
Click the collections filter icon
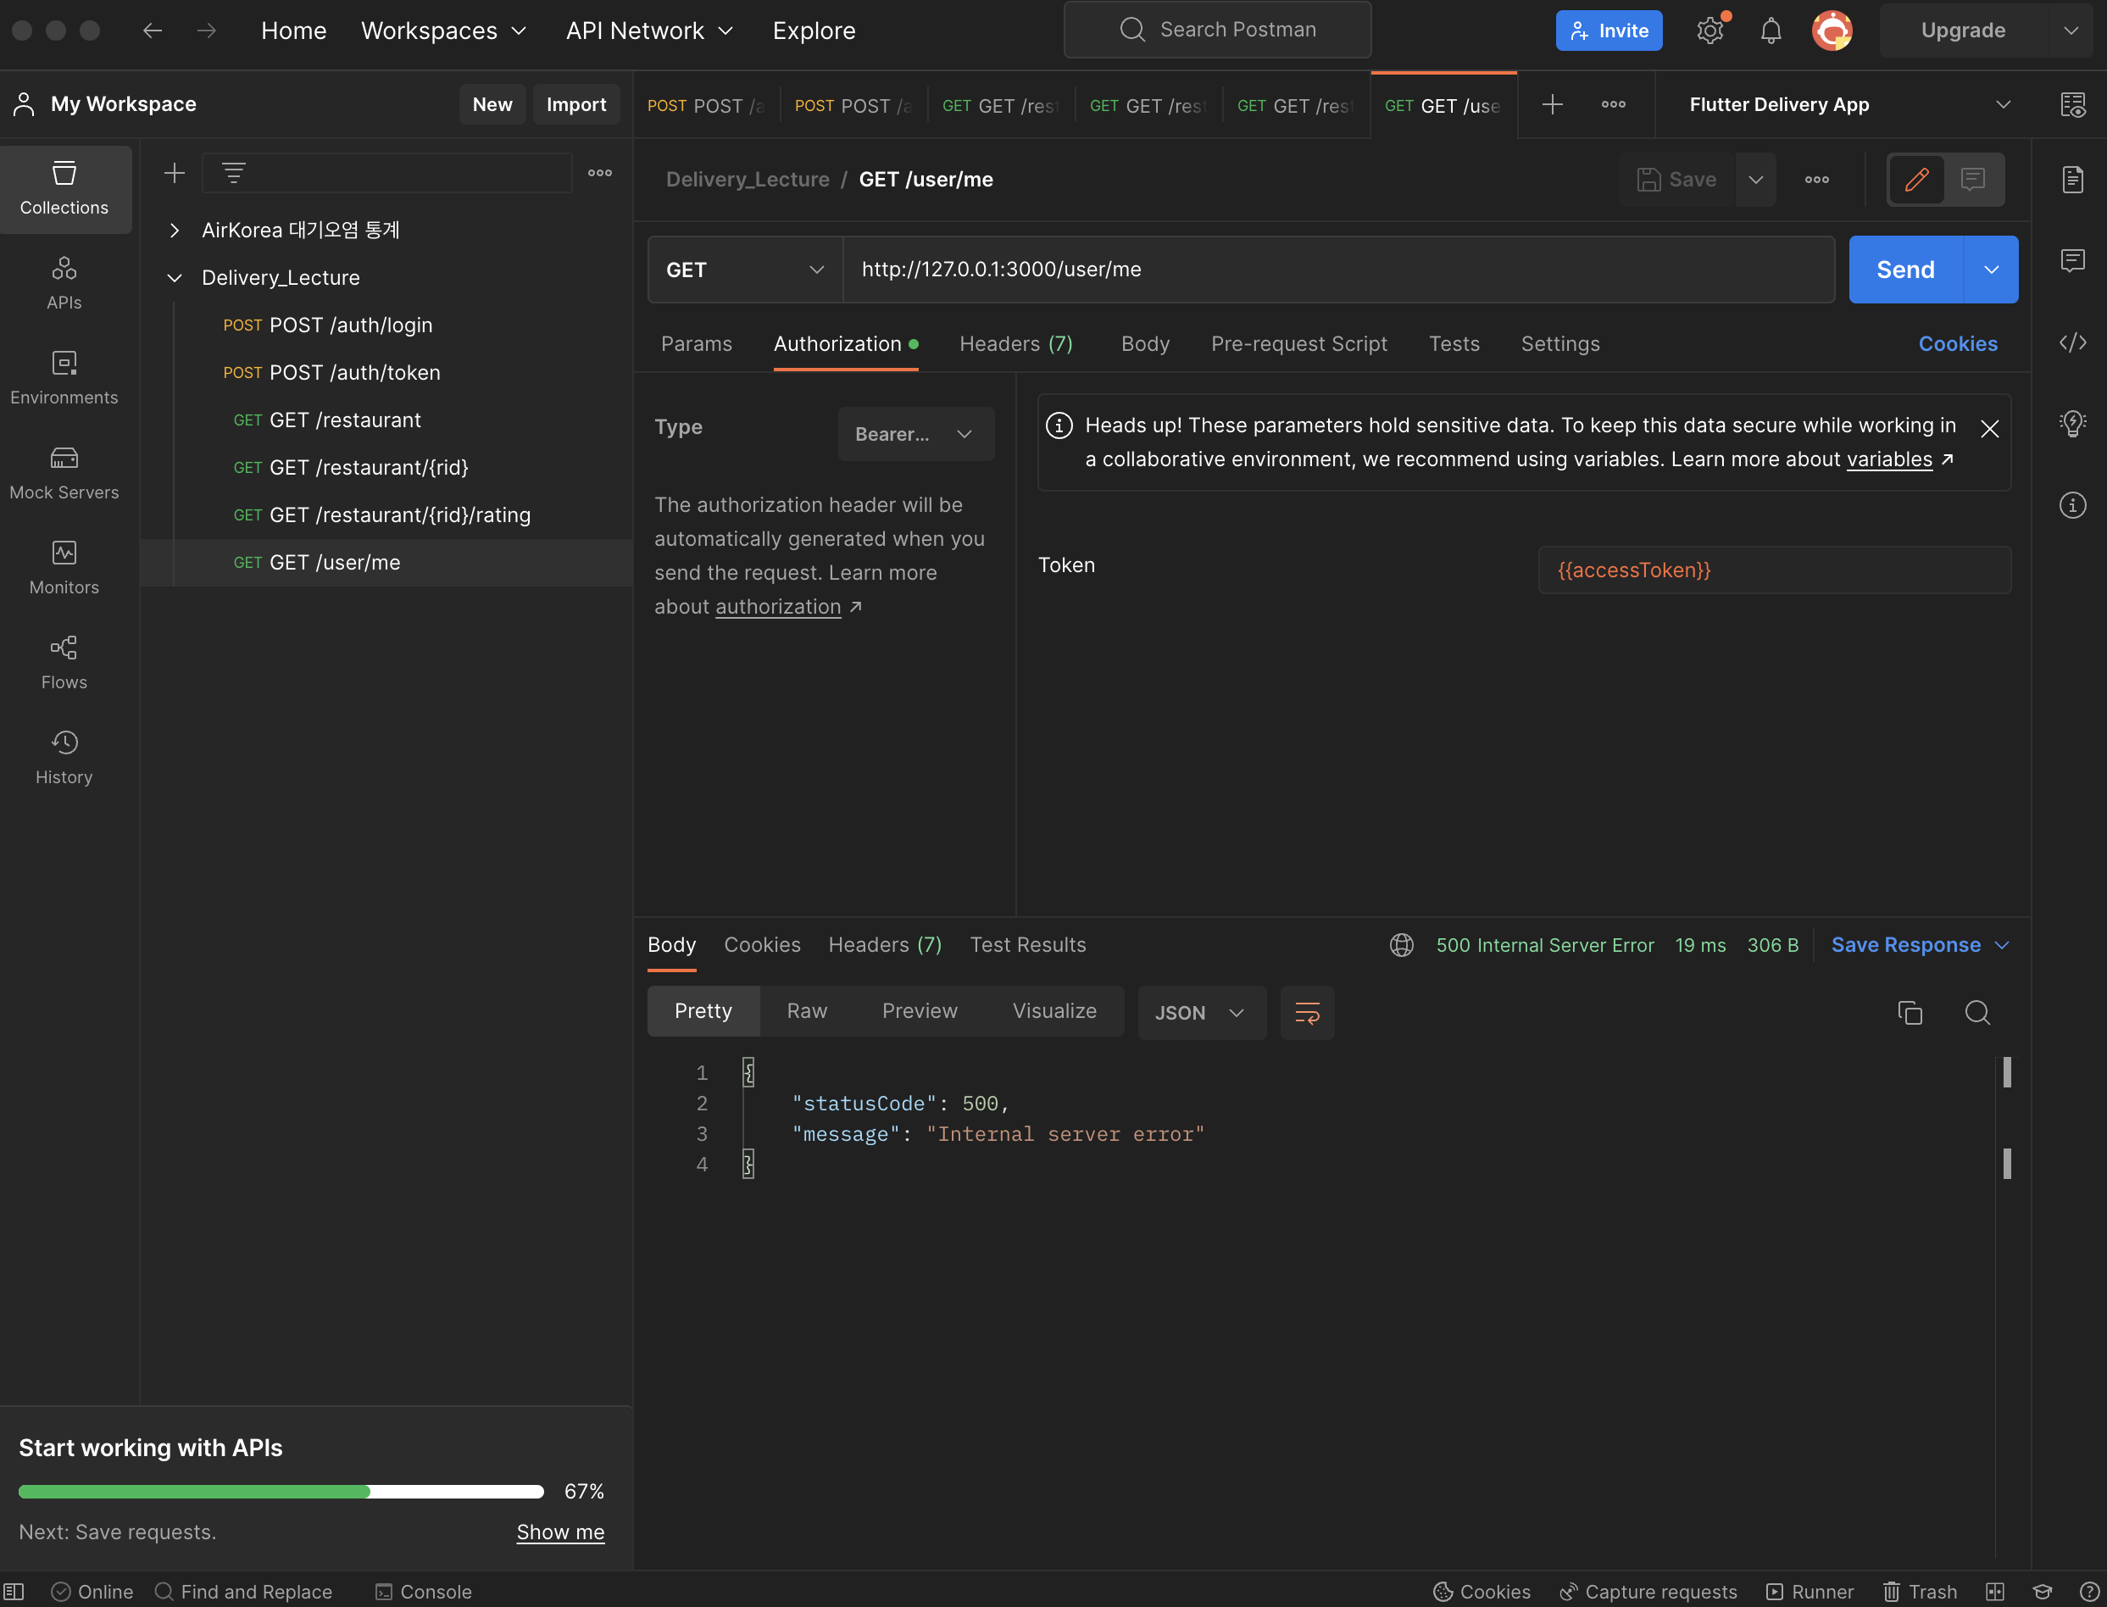click(x=233, y=173)
